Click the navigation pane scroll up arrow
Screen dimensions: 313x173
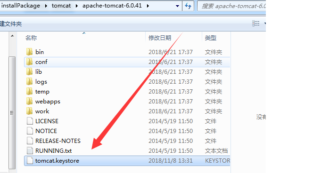12,36
